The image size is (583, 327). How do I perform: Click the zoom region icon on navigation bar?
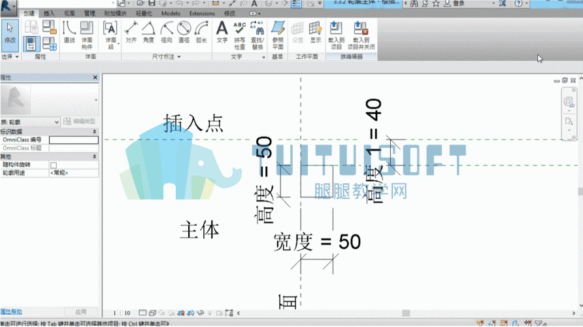pyautogui.click(x=569, y=121)
